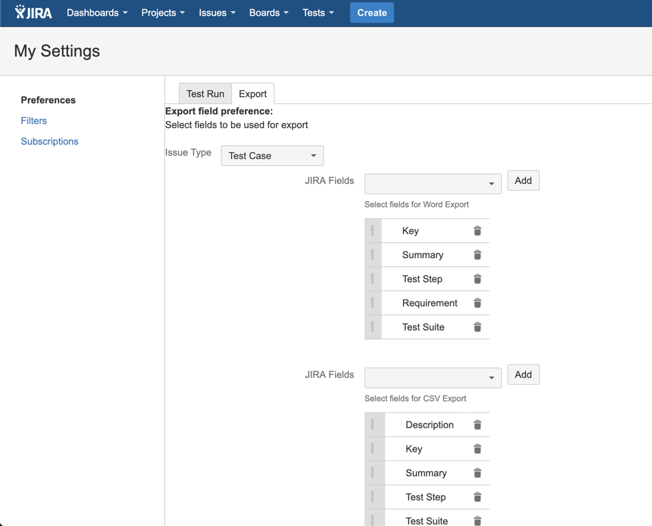Delete Key from Word Export fields

pyautogui.click(x=477, y=231)
